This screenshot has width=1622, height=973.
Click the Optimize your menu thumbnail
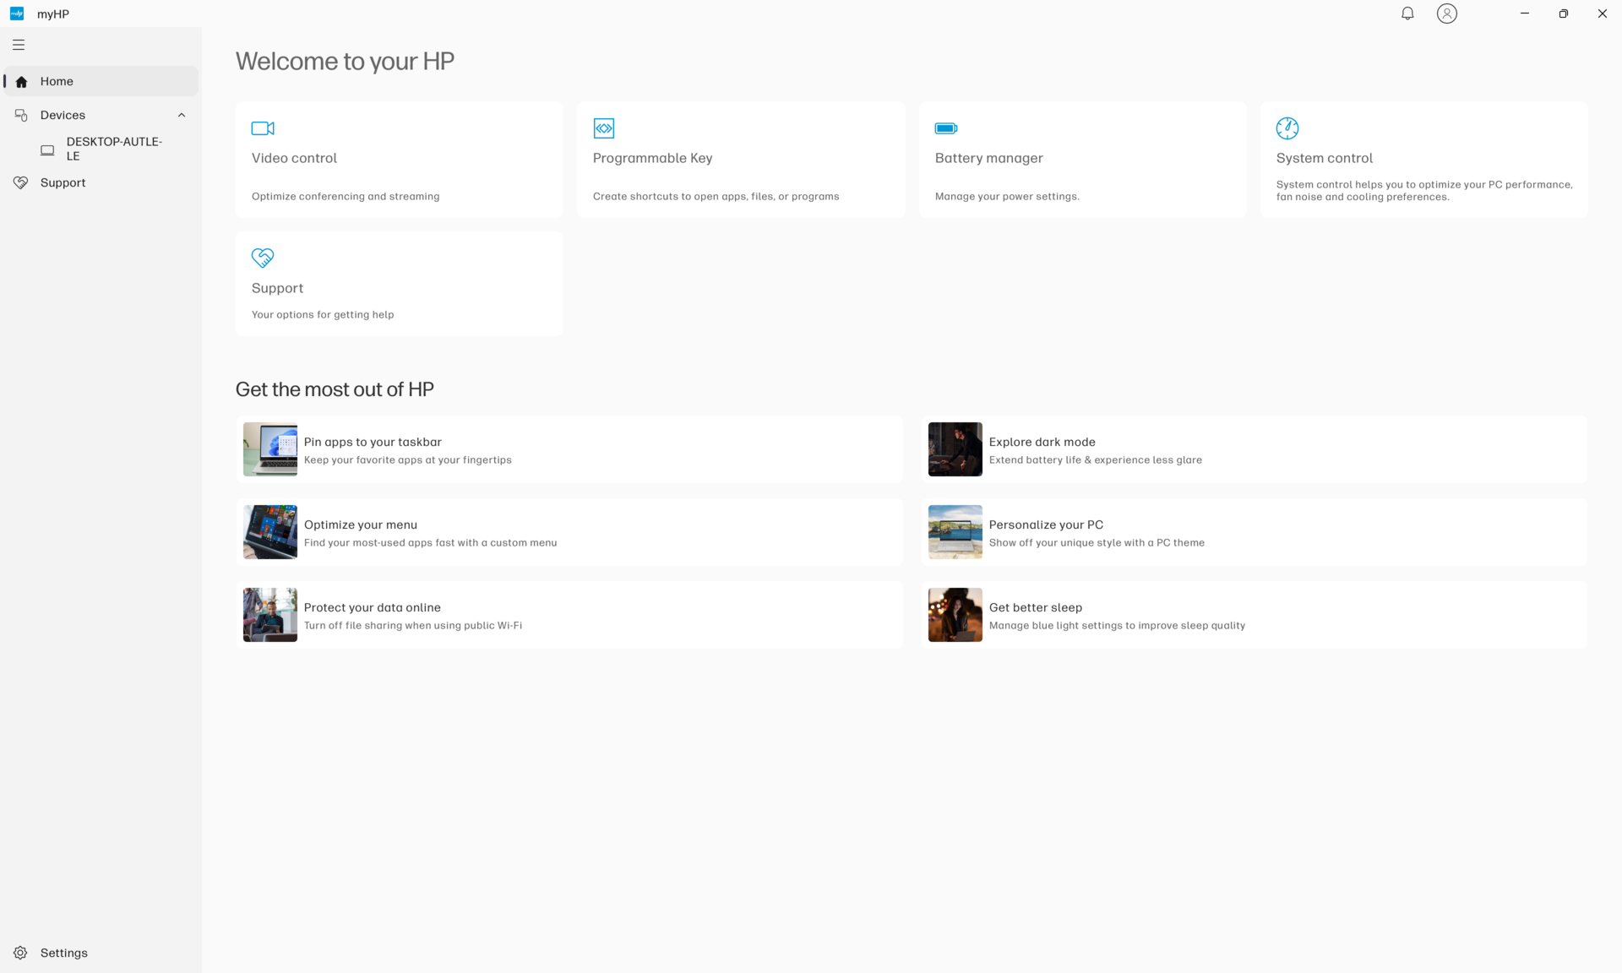pyautogui.click(x=270, y=532)
